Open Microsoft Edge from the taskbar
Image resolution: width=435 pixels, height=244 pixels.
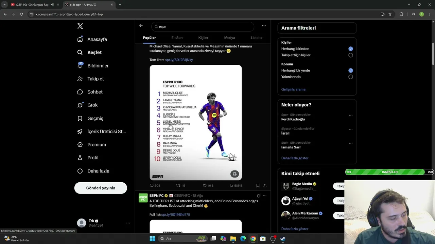243,239
